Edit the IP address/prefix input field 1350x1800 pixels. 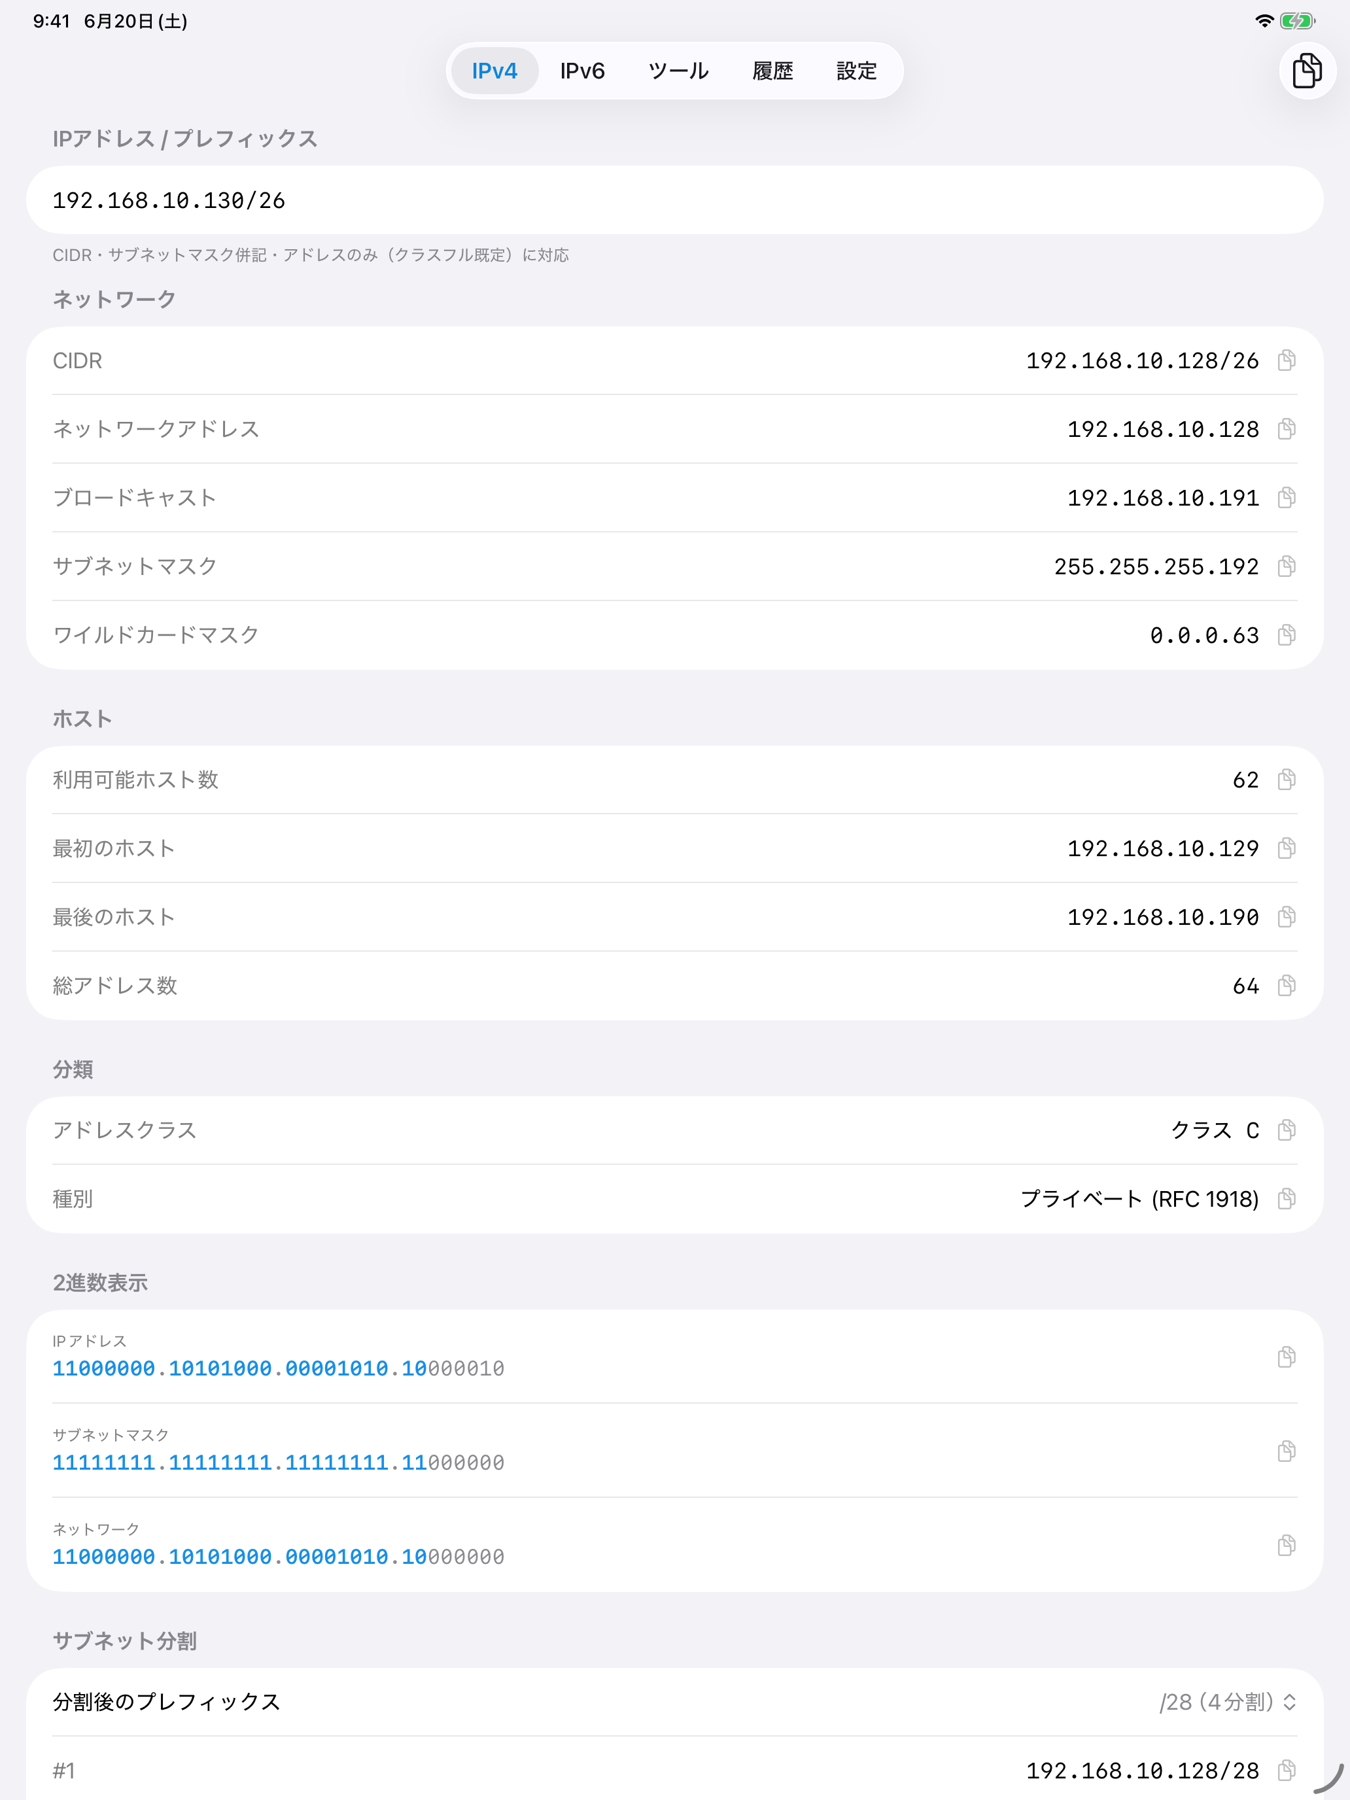pyautogui.click(x=674, y=200)
